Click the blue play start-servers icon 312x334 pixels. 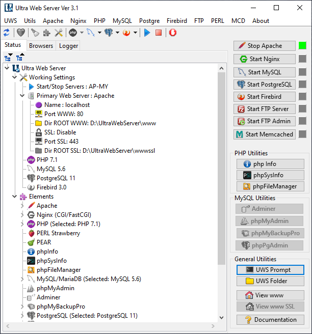(x=147, y=33)
